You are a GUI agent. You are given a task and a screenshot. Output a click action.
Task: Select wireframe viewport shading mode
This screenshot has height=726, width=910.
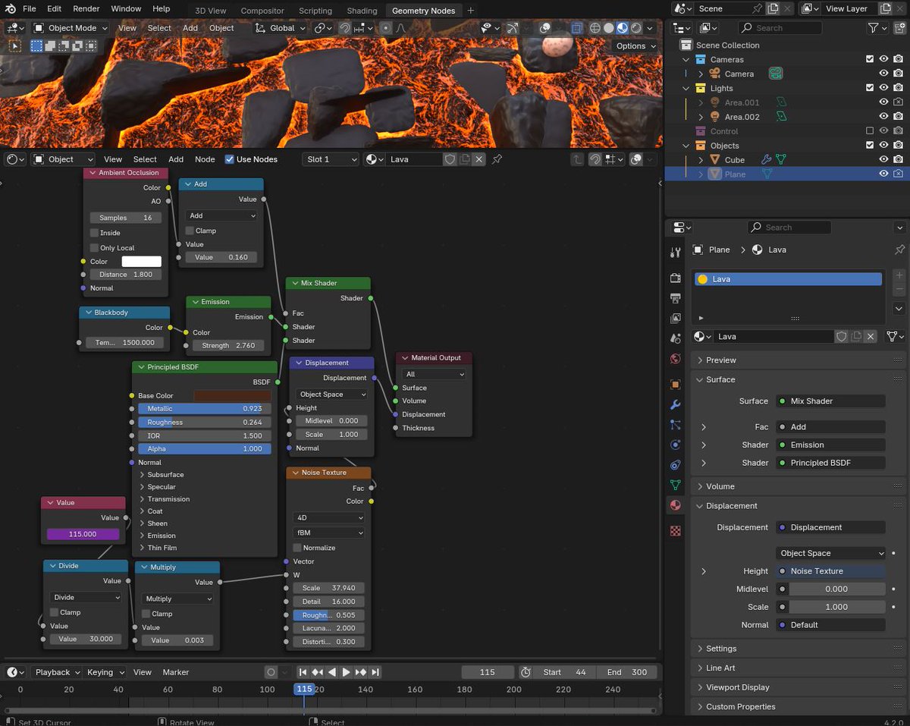[595, 28]
